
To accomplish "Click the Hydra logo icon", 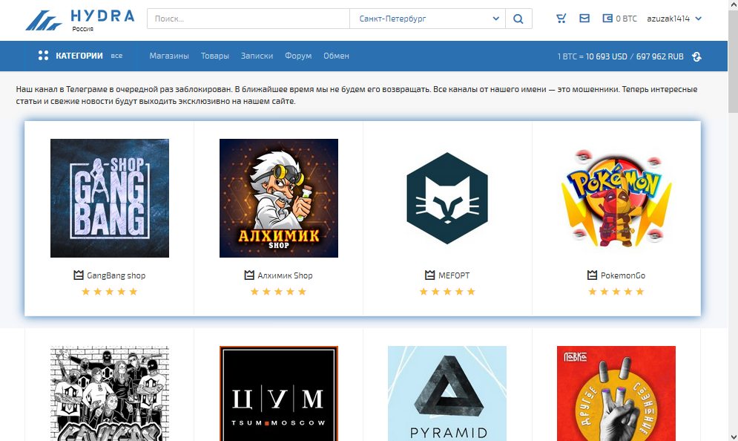I will 43,20.
